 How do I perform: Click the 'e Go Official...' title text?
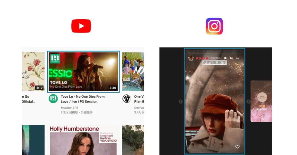coord(29,99)
